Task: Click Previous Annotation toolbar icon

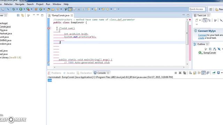Action: pyautogui.click(x=96, y=9)
